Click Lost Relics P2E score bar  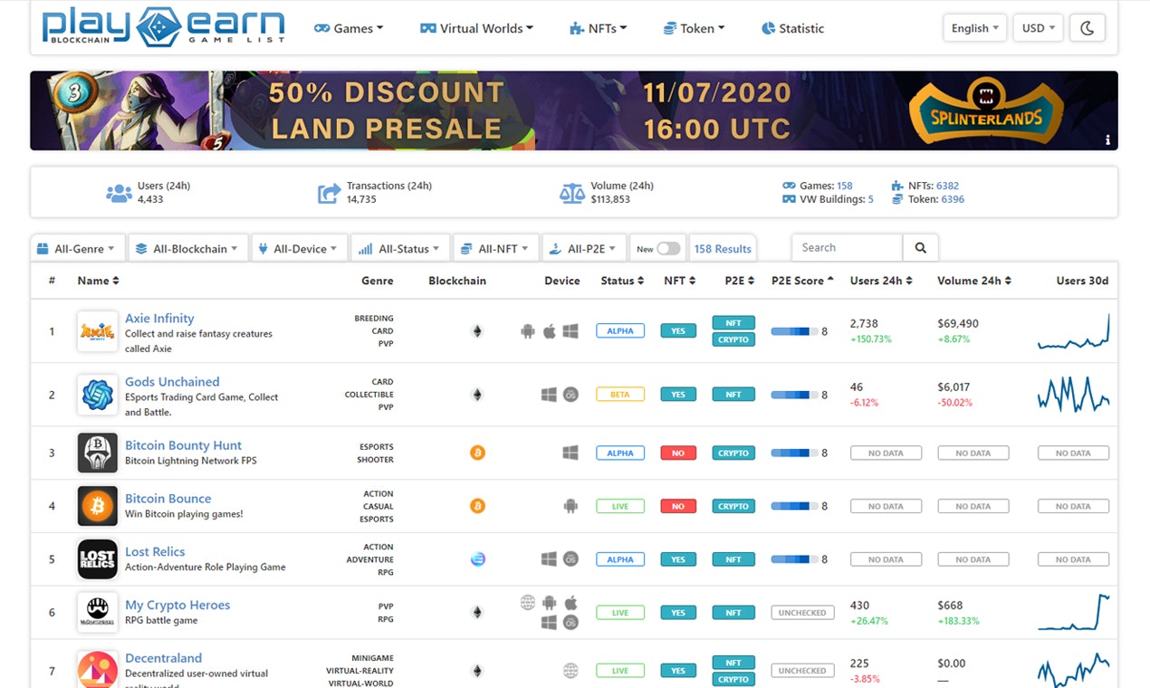point(794,559)
